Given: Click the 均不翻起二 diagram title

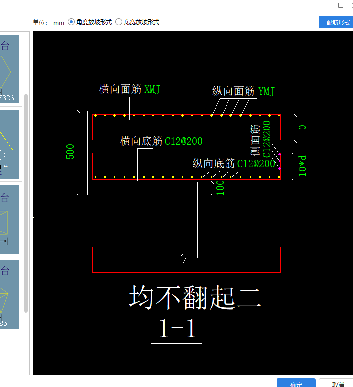Looking at the screenshot, I should click(x=195, y=297).
